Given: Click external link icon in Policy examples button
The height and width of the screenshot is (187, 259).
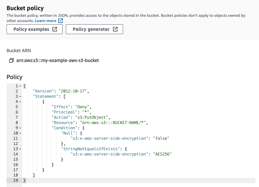Looking at the screenshot, I should click(55, 29).
